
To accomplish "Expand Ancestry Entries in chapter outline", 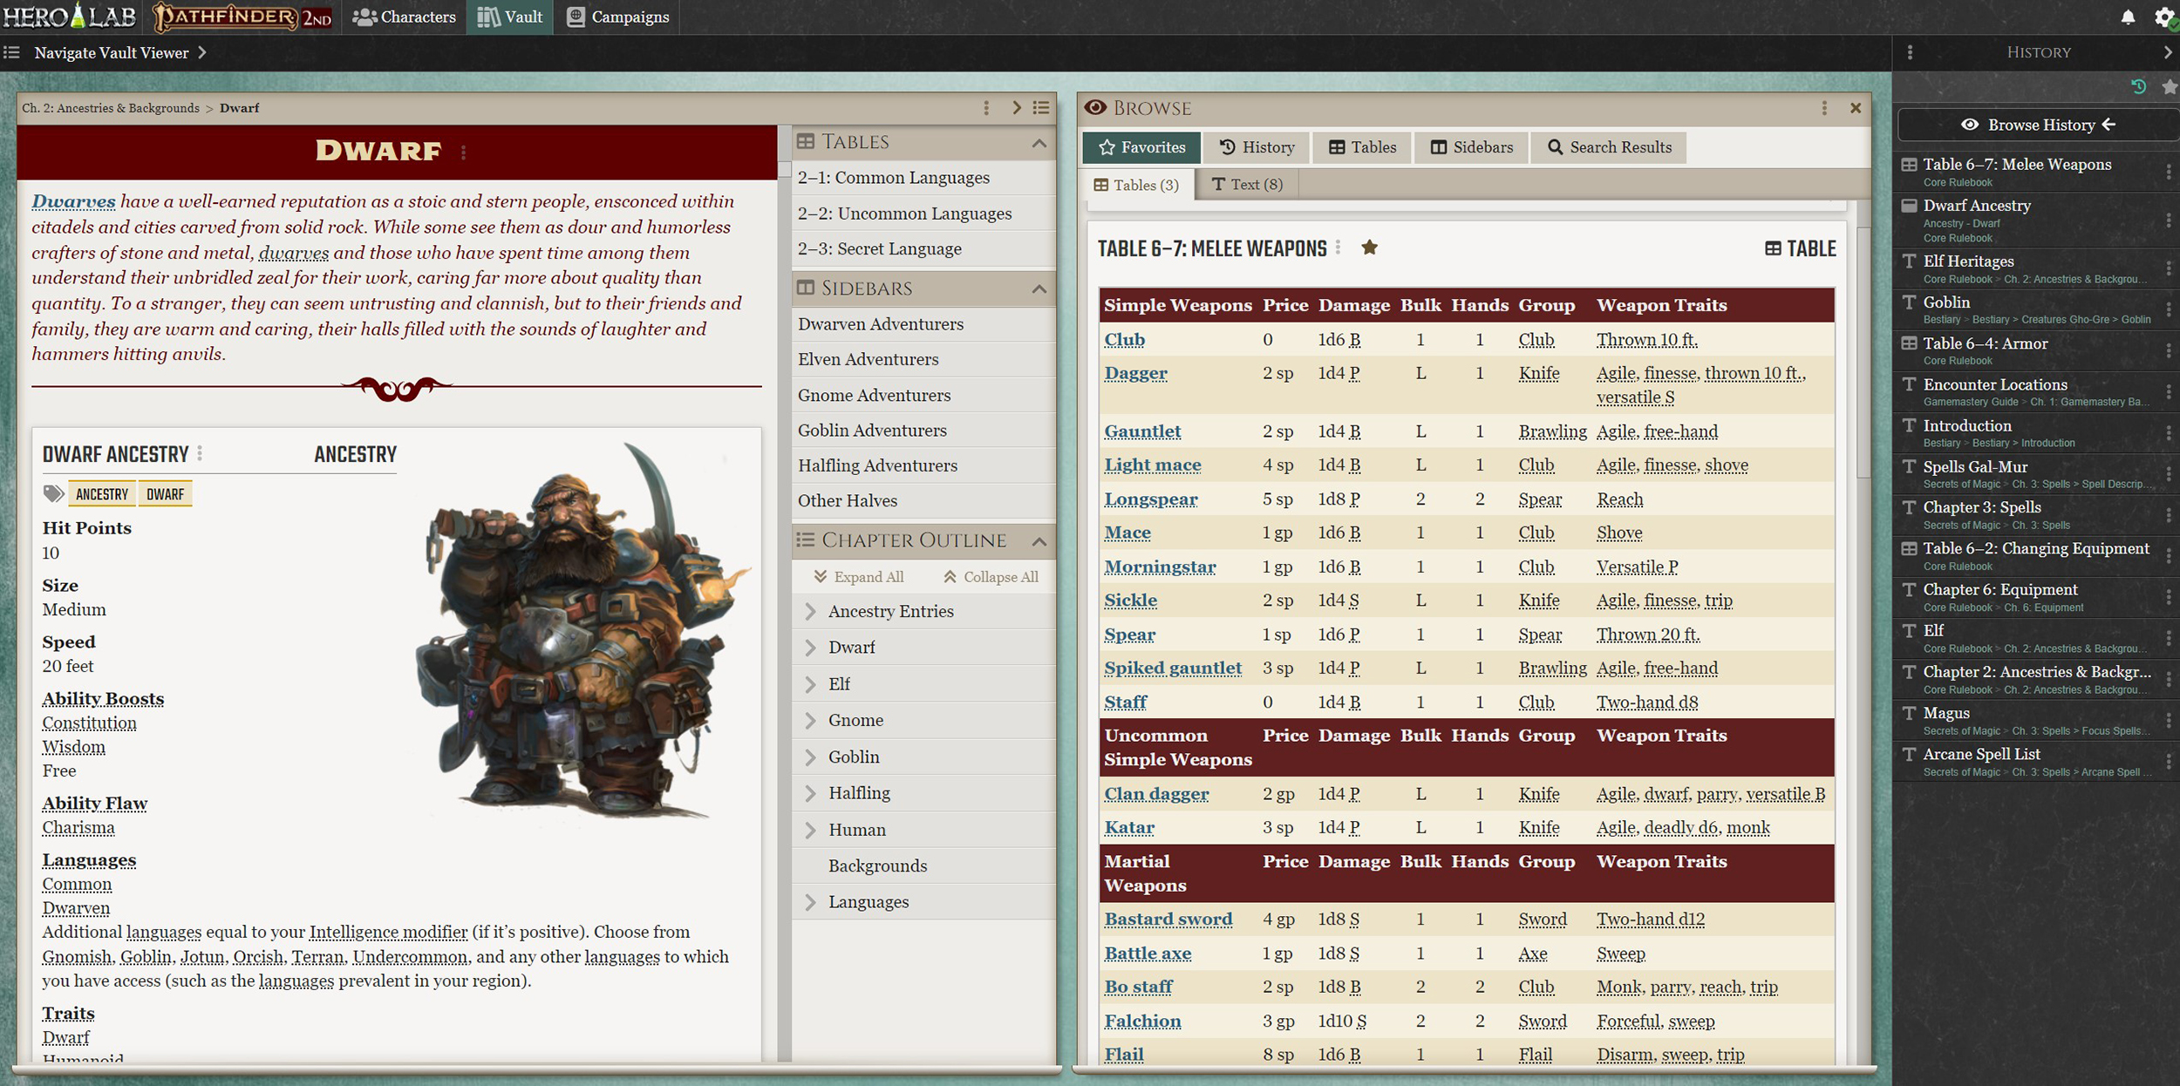I will click(810, 611).
